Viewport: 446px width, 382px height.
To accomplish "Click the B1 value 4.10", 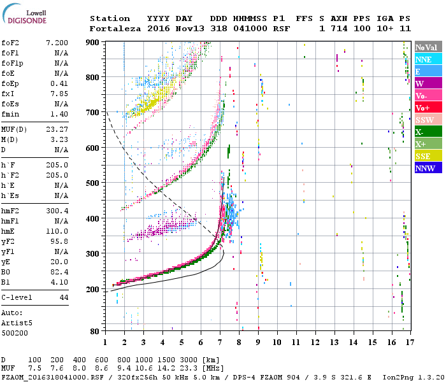I will (59, 282).
